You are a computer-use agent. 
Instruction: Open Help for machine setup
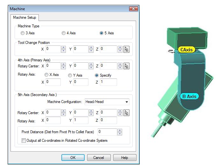click(125, 158)
